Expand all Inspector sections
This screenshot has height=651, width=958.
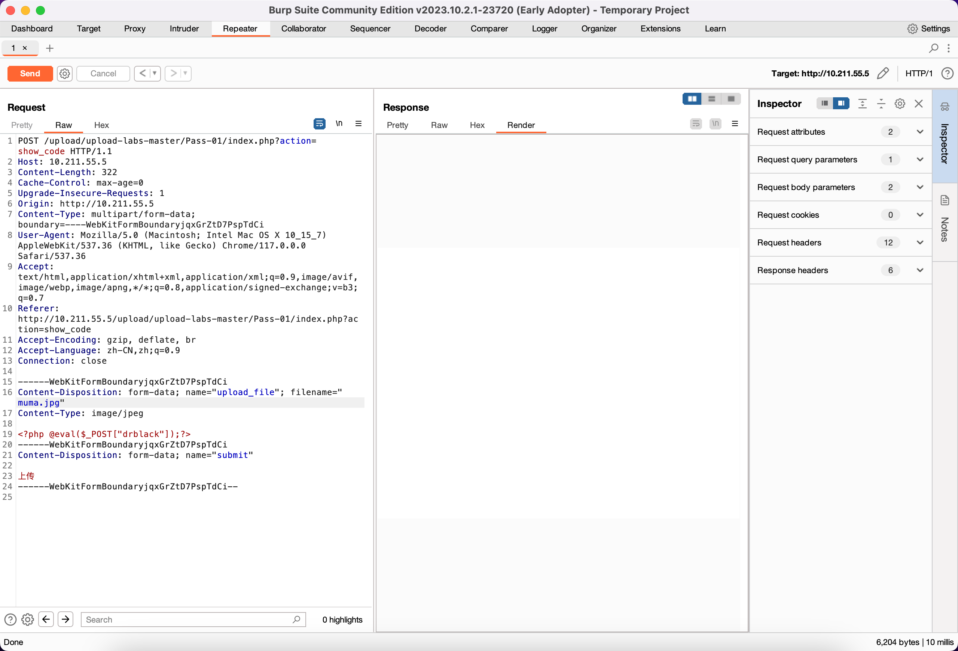pyautogui.click(x=862, y=103)
